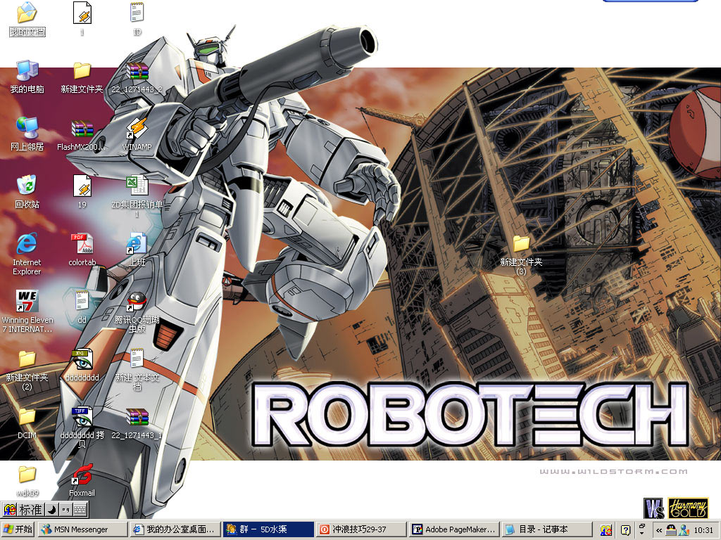Switch to the MSN Messenger taskbar window
This screenshot has height=540, width=721.
(x=83, y=529)
